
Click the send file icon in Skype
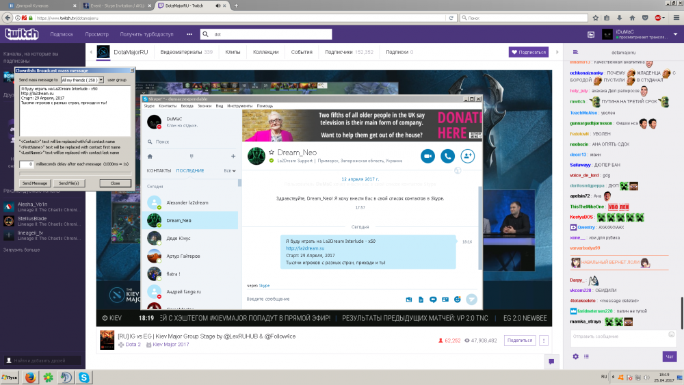421,300
